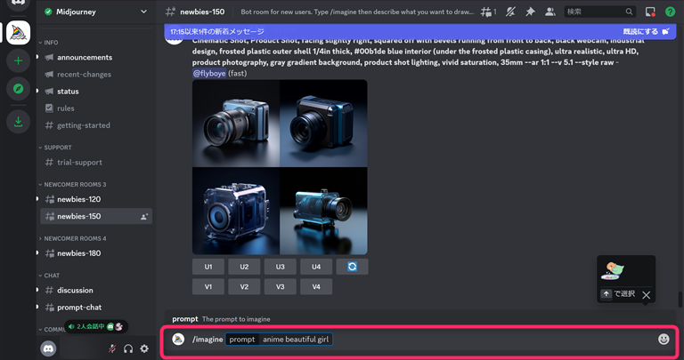Click the Download Apps arrow icon
The image size is (684, 360).
(x=18, y=122)
